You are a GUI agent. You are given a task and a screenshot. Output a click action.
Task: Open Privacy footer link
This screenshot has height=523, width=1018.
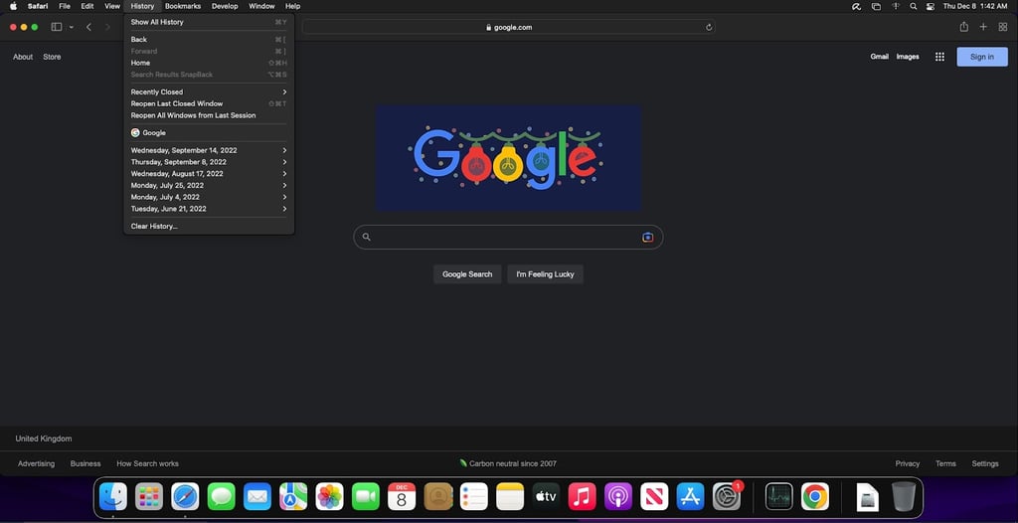907,463
